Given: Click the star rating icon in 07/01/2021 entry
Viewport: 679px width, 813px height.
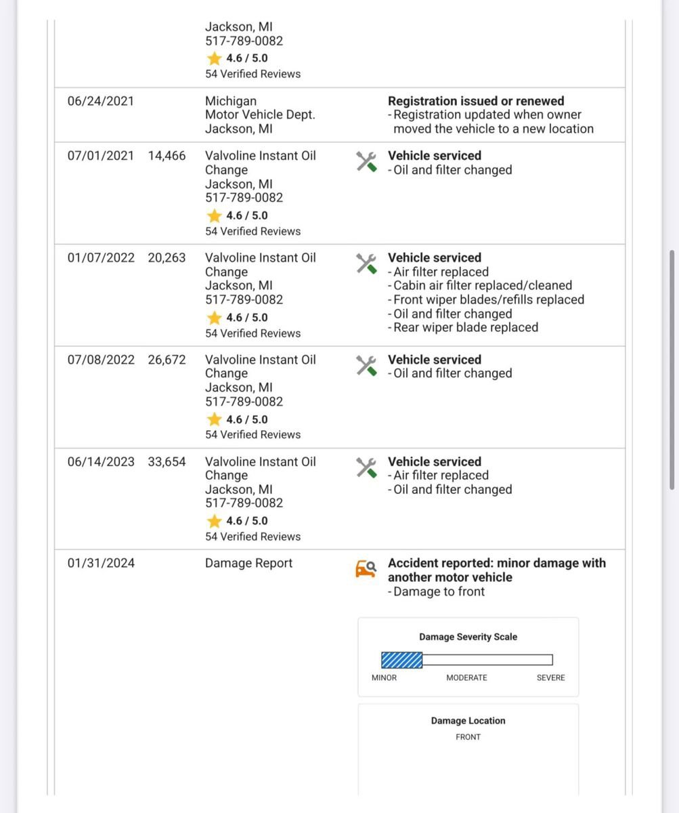Looking at the screenshot, I should 215,215.
